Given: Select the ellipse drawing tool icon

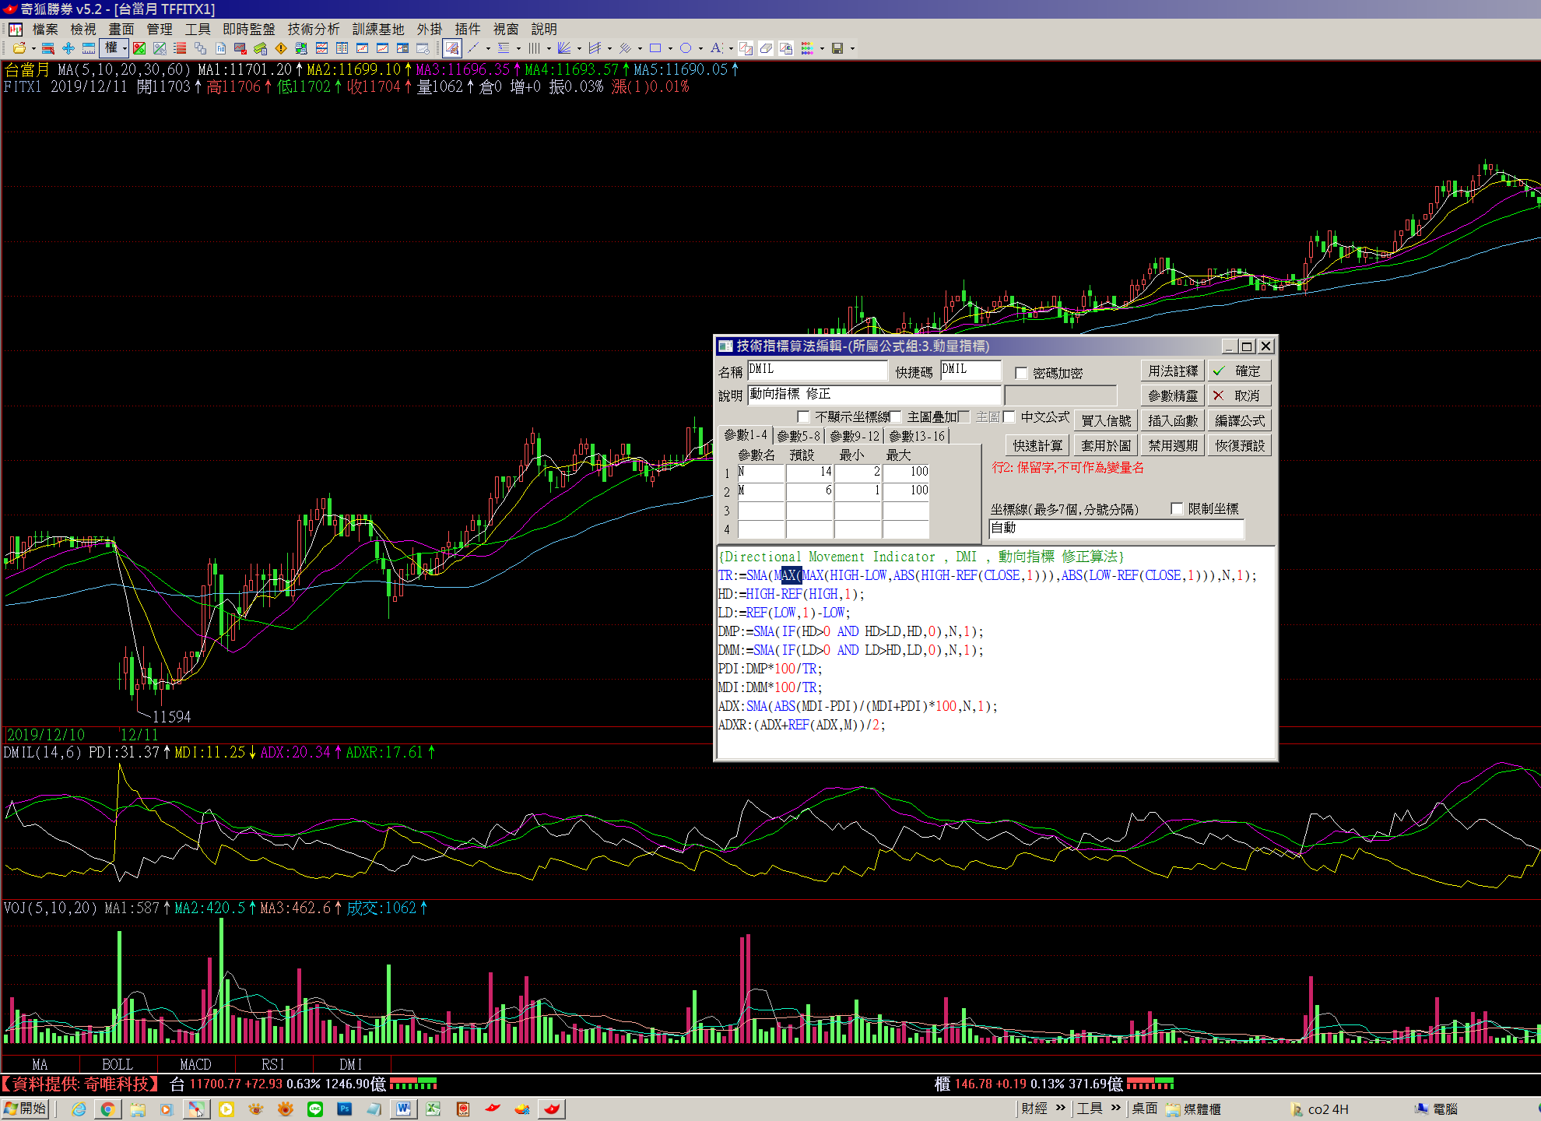Looking at the screenshot, I should [x=686, y=48].
